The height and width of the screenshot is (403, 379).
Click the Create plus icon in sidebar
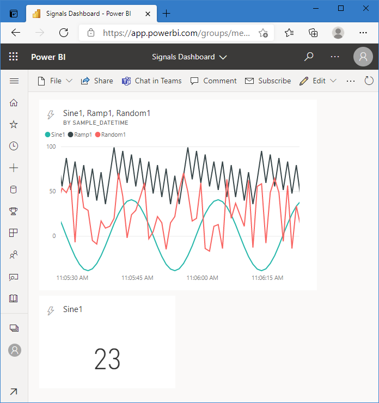point(14,168)
